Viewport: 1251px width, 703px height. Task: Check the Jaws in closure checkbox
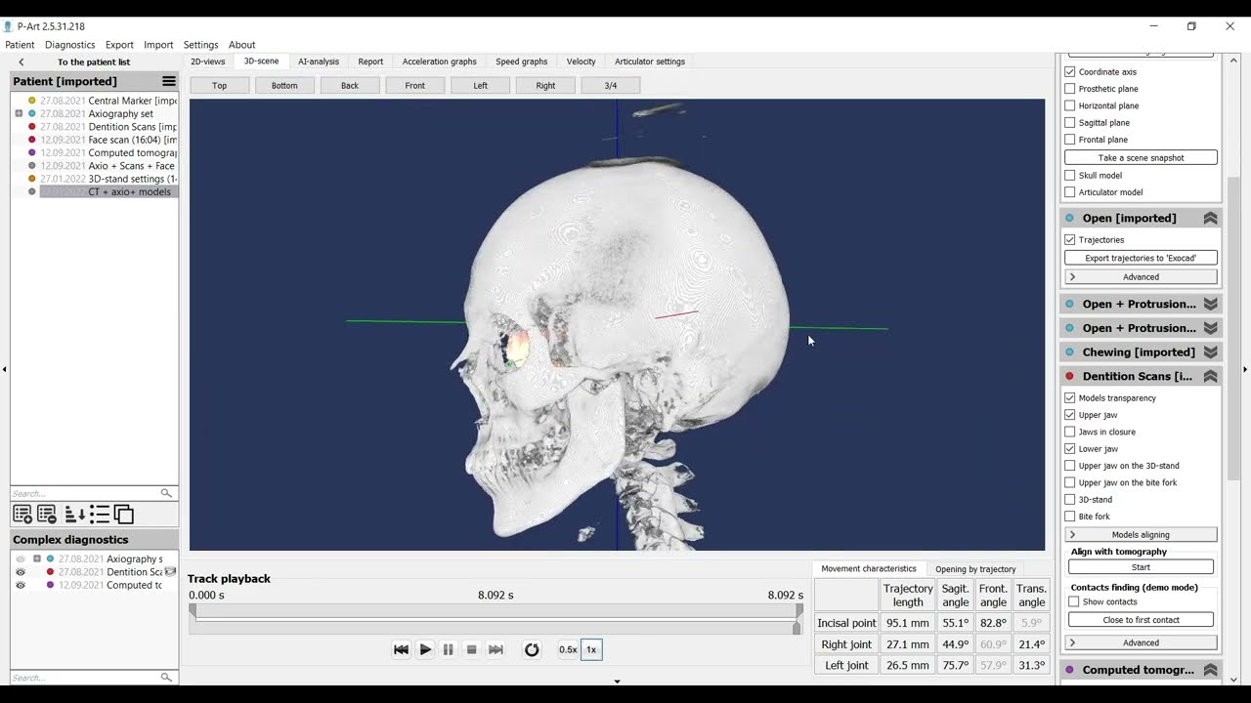(x=1070, y=432)
